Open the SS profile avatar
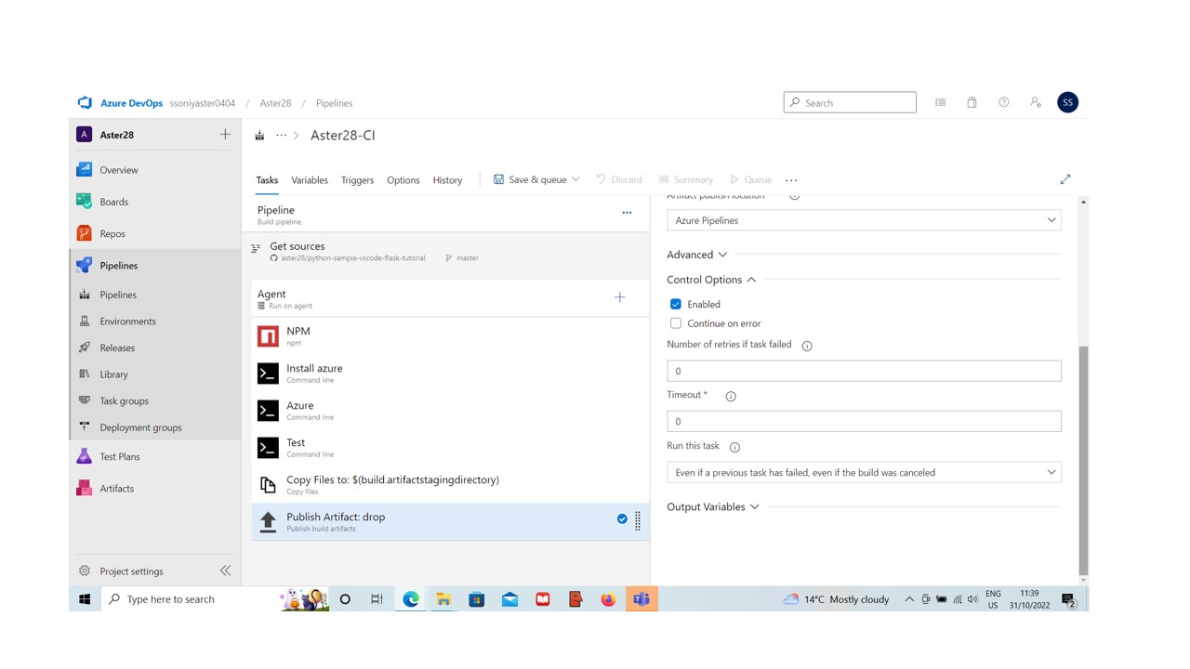 point(1067,102)
